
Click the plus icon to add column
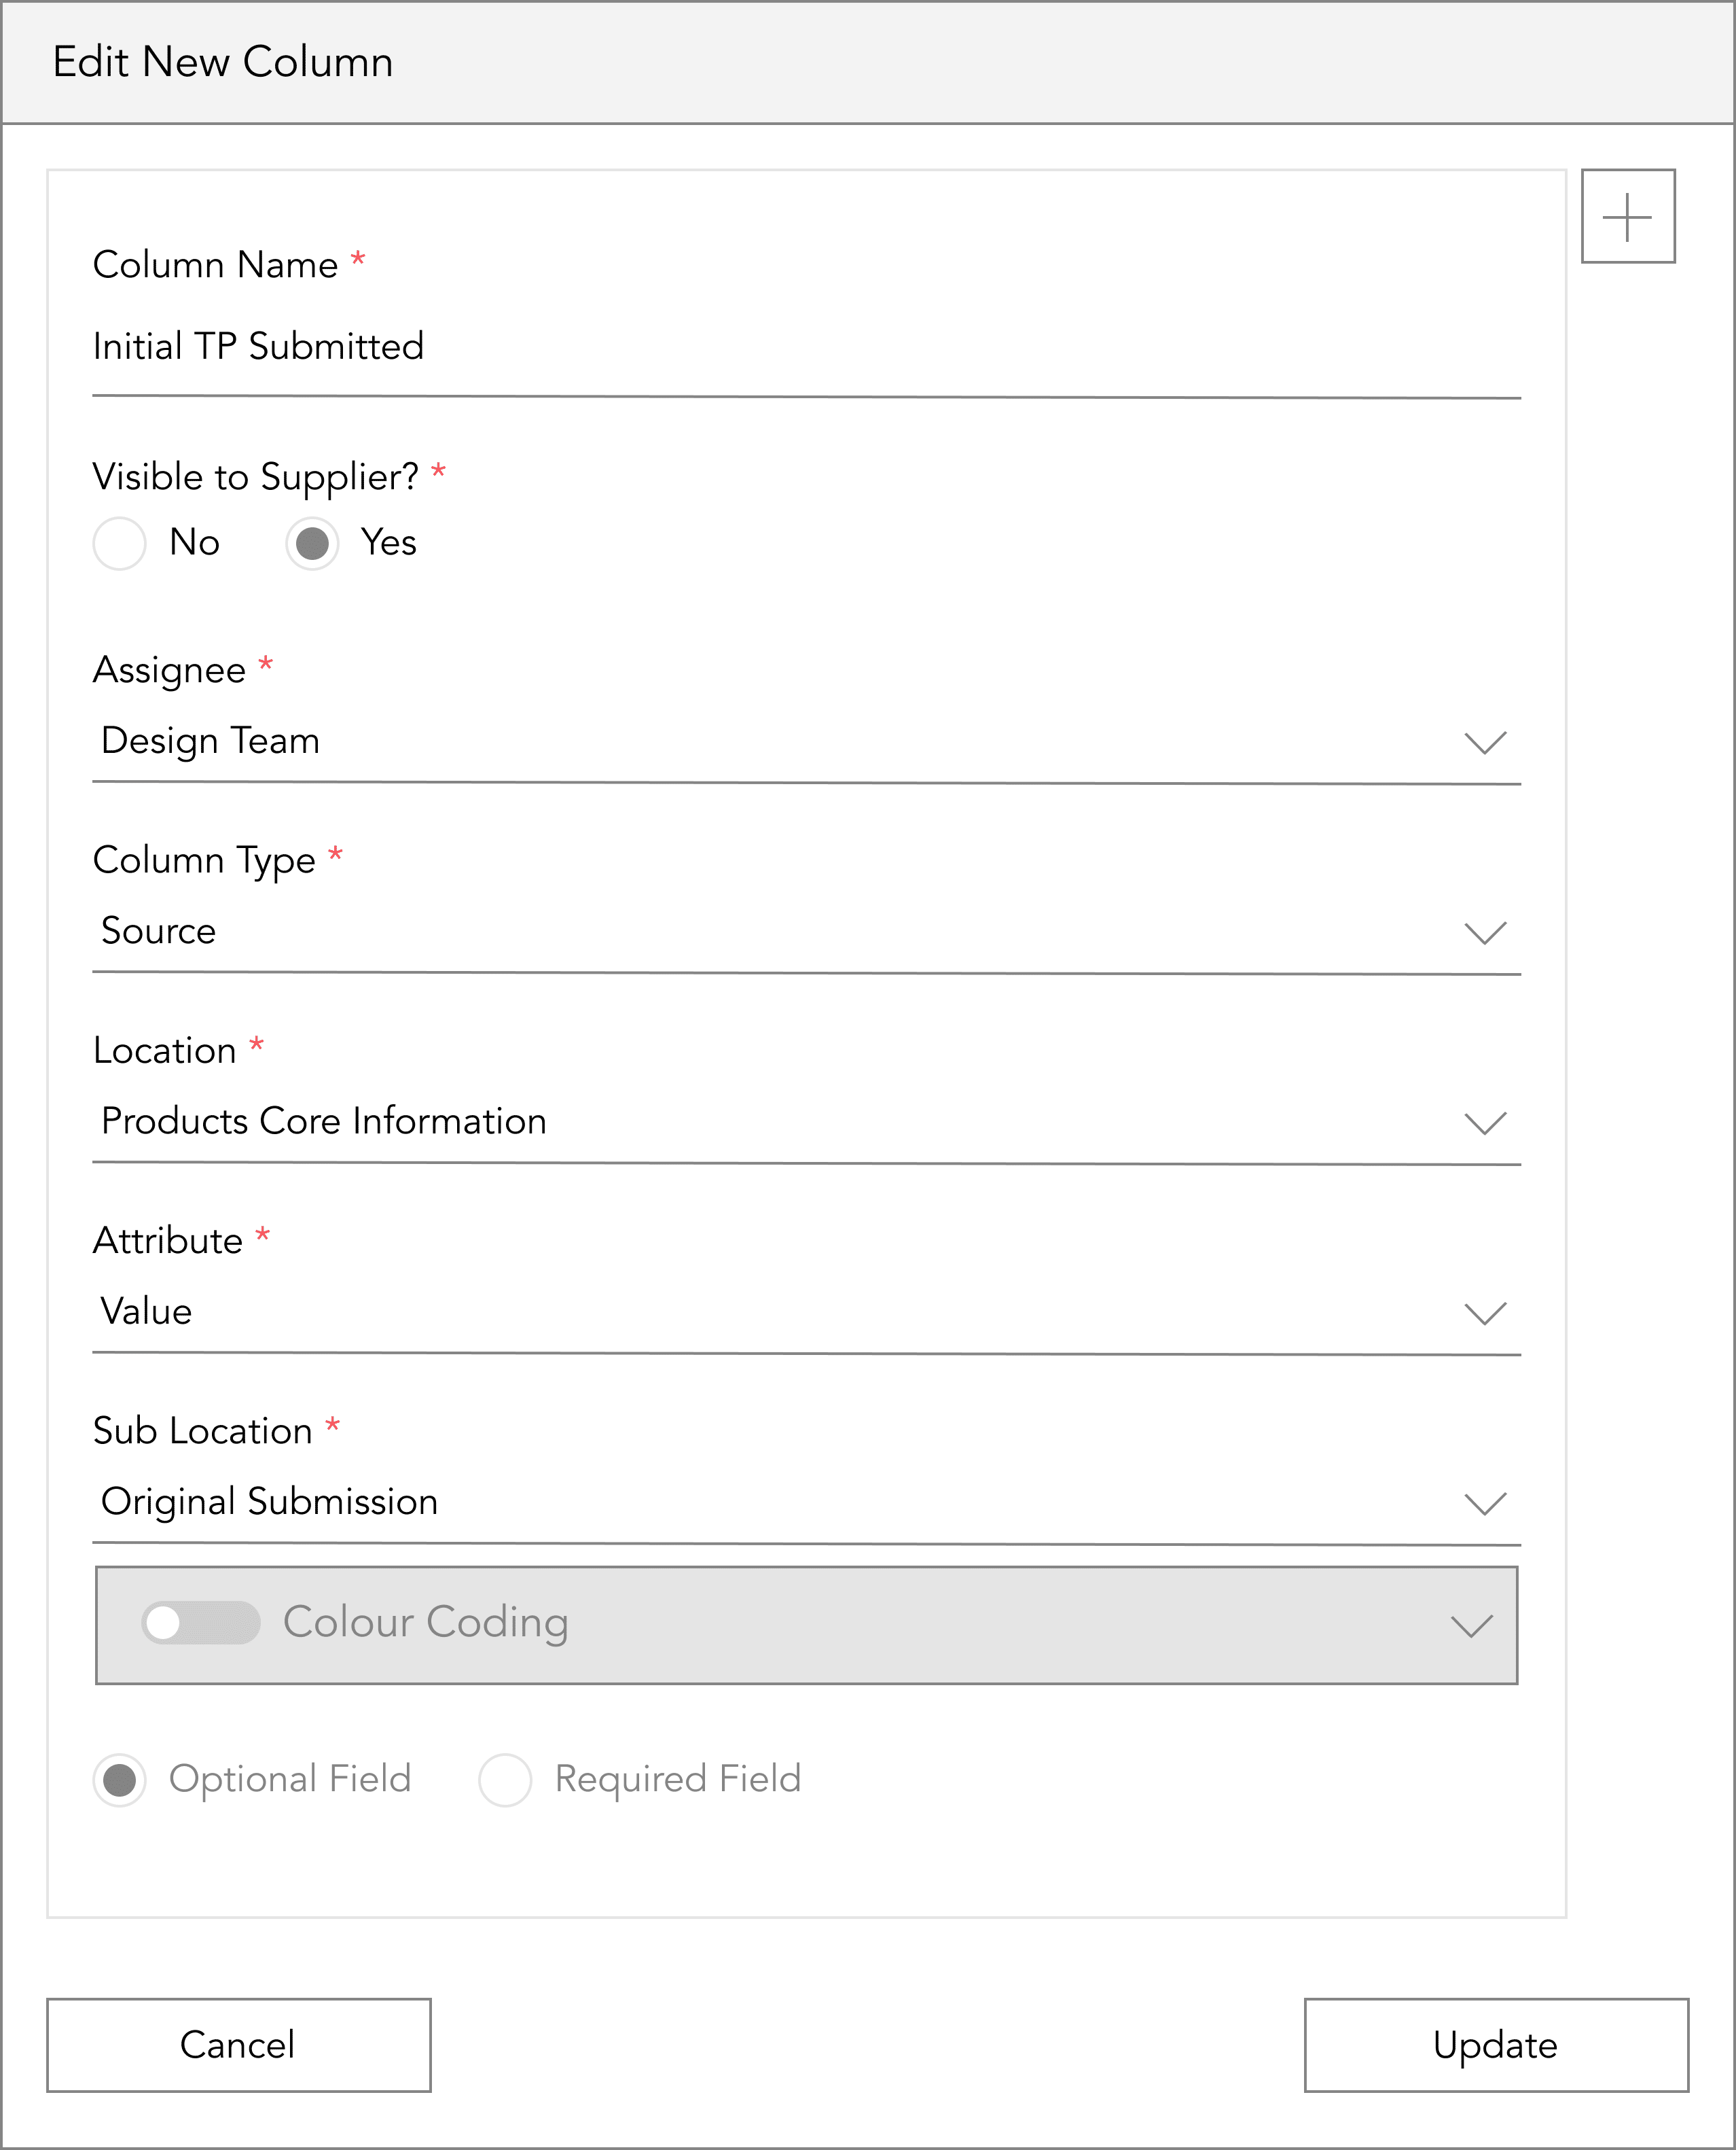click(1627, 216)
